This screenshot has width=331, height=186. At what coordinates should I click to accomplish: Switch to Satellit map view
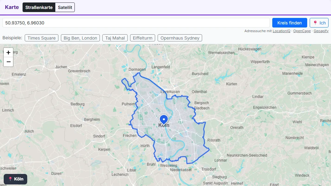click(x=65, y=7)
